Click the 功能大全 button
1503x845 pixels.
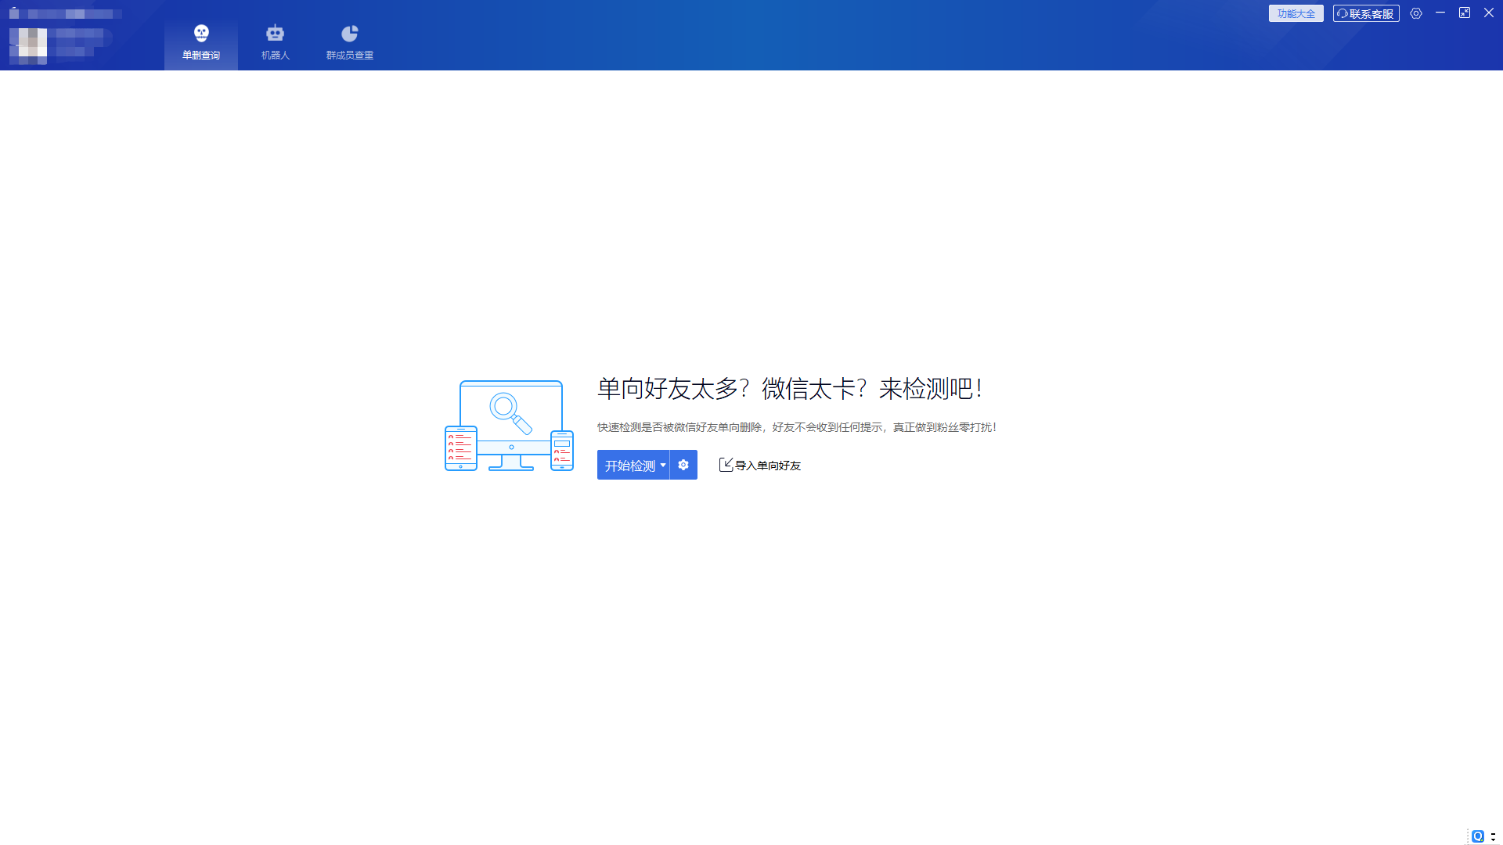pyautogui.click(x=1296, y=13)
